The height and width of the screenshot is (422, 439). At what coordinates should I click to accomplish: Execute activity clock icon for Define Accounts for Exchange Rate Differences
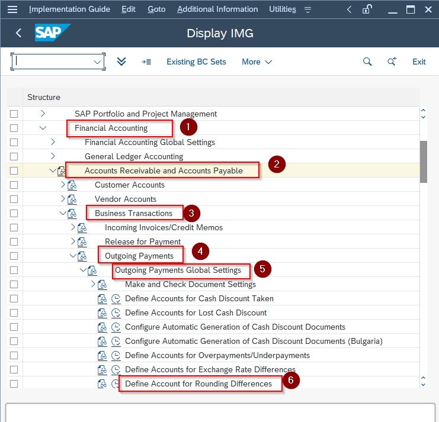pos(116,370)
